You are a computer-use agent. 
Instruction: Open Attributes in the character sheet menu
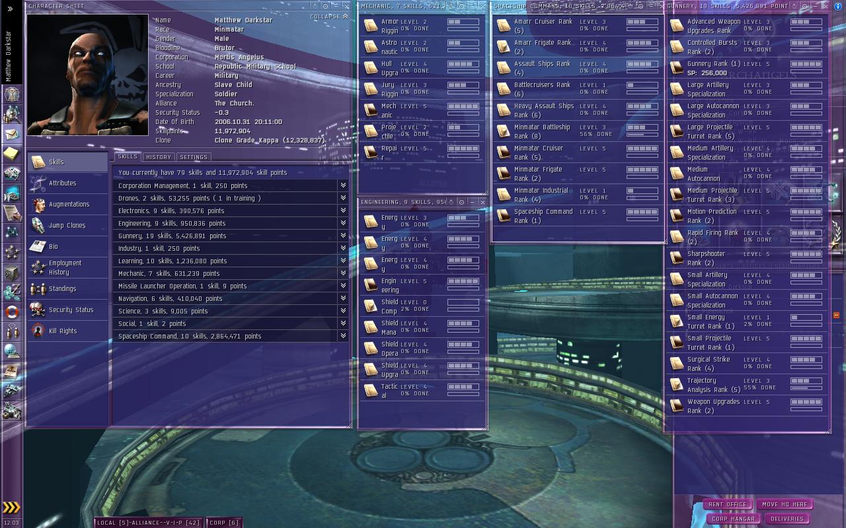pos(67,183)
